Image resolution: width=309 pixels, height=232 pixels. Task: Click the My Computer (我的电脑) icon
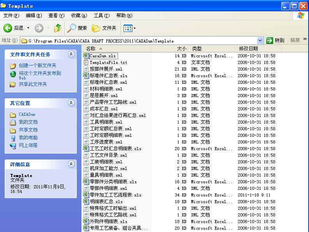click(13, 138)
